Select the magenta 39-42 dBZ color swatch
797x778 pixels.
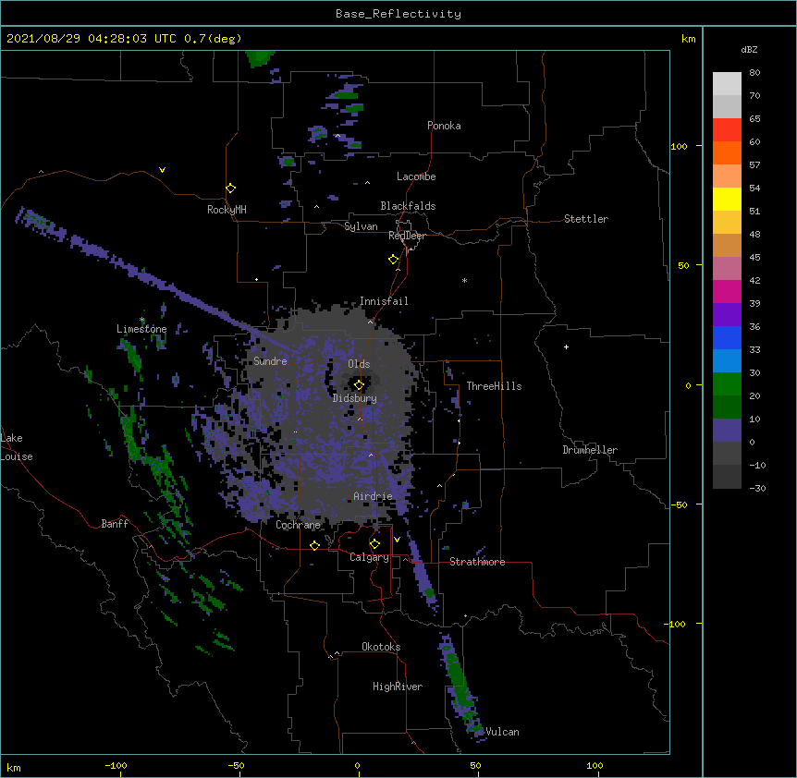[x=727, y=291]
